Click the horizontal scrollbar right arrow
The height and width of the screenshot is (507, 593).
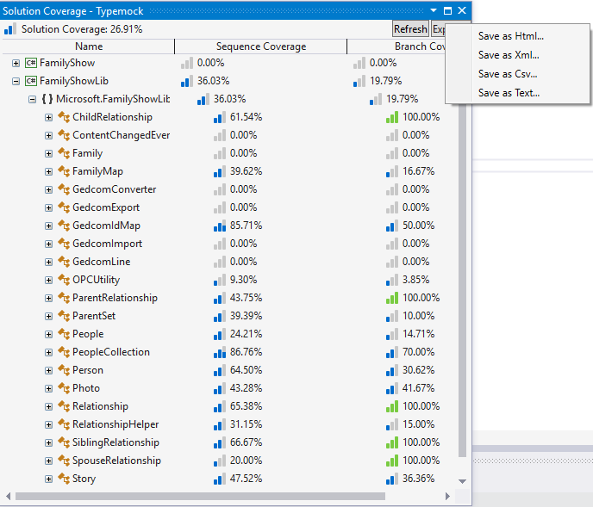coord(448,496)
